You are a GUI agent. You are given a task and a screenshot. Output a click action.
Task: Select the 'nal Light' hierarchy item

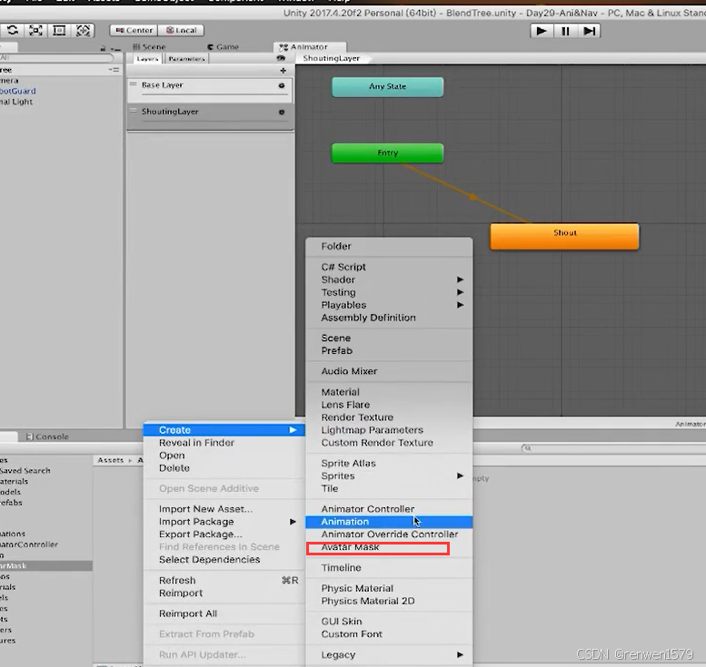(16, 102)
